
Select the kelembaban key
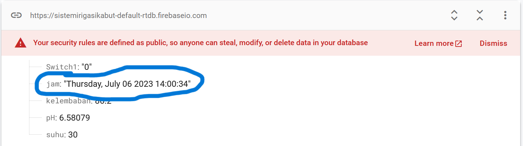pos(69,101)
